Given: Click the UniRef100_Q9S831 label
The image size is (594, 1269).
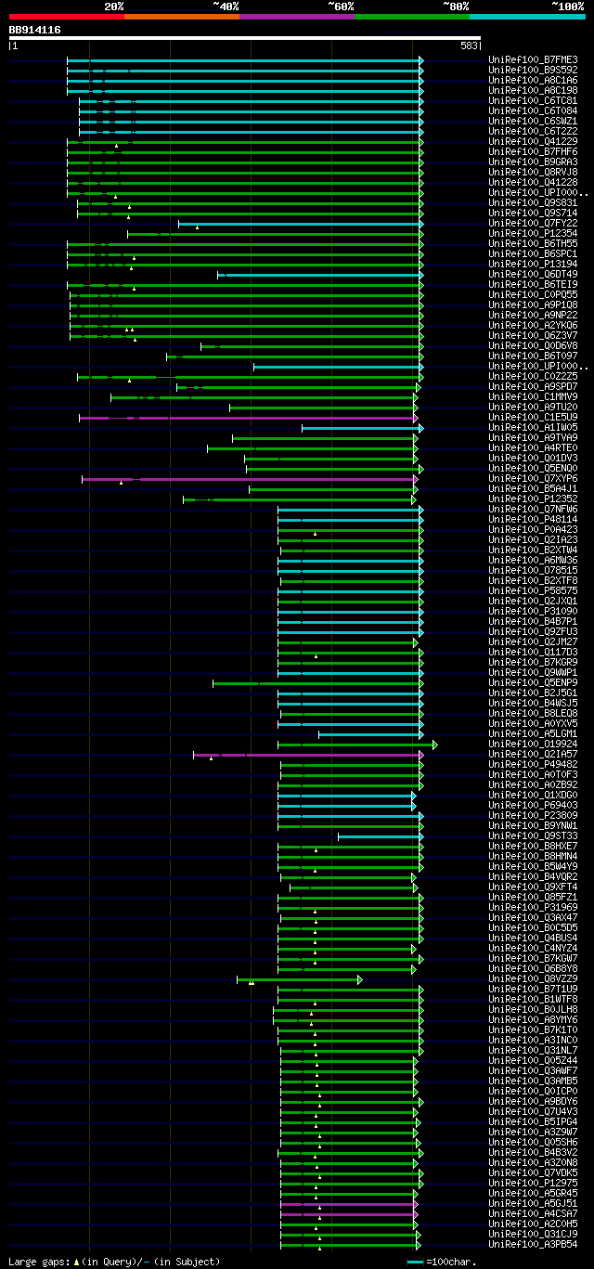Looking at the screenshot, I should click(x=533, y=203).
